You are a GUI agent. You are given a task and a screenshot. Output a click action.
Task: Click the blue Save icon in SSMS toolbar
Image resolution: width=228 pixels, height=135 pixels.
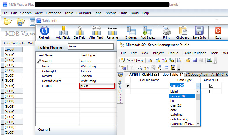195,60
